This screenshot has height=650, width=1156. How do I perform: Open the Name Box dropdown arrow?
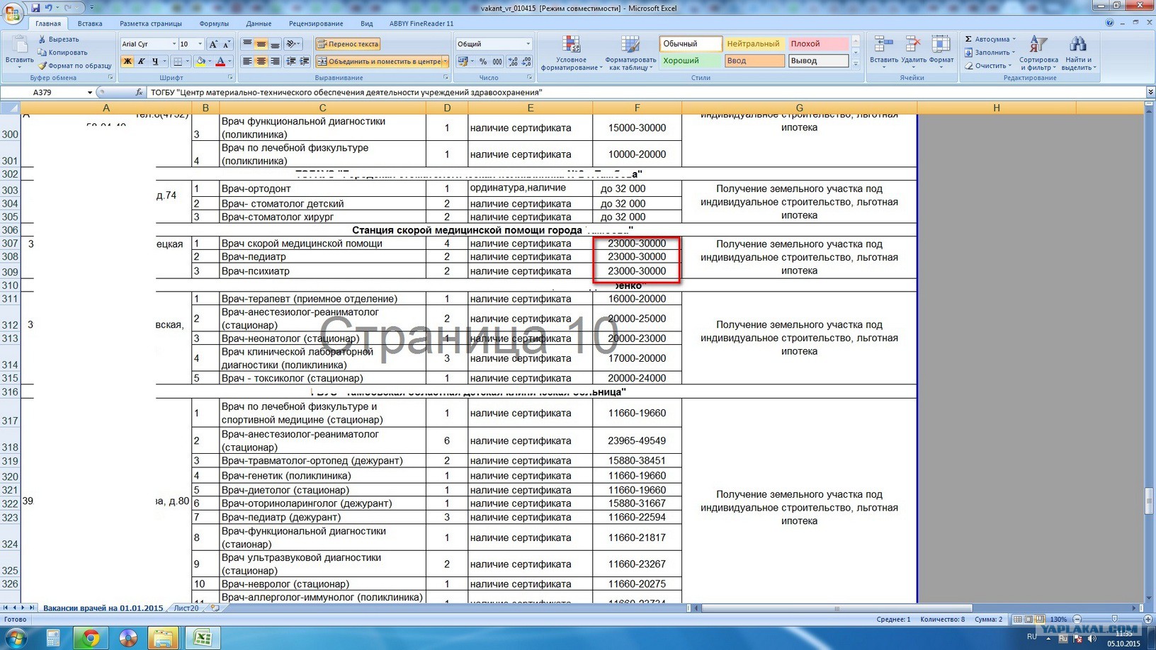(x=90, y=93)
